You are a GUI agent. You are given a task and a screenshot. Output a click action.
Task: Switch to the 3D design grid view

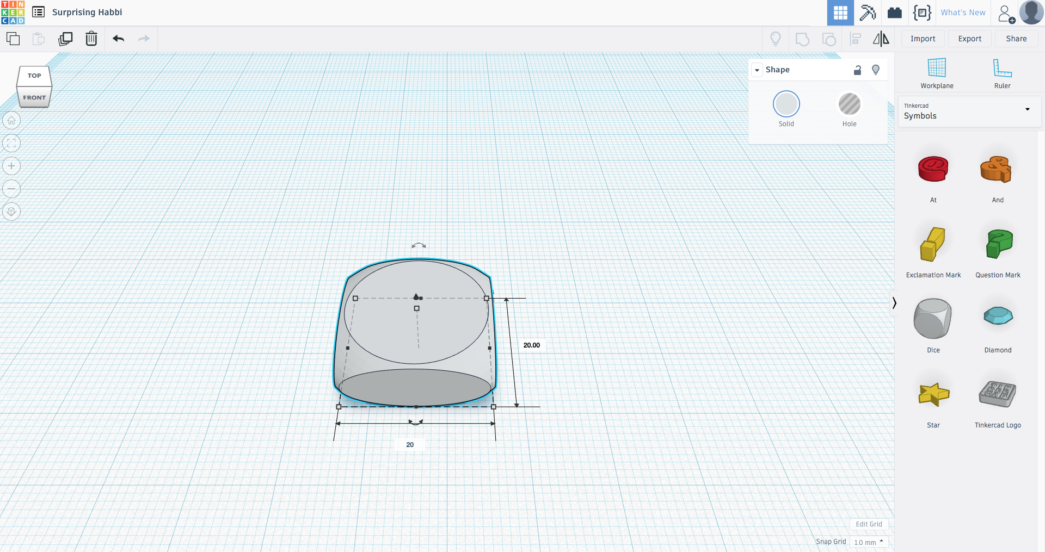point(840,13)
